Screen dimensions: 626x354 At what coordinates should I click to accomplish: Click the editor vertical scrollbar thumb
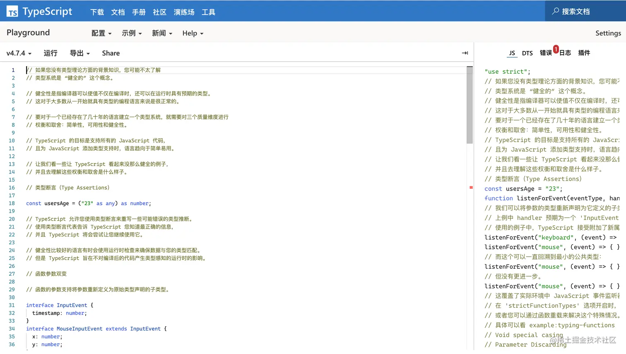coord(469,105)
